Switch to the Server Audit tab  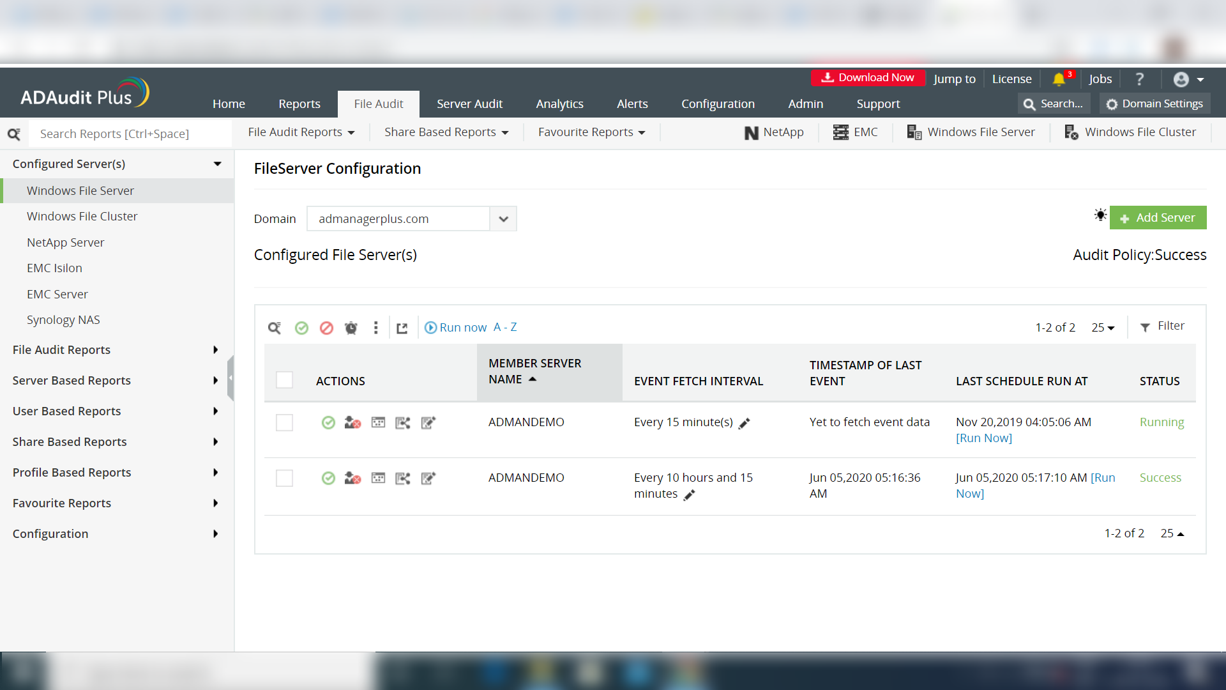pyautogui.click(x=469, y=103)
